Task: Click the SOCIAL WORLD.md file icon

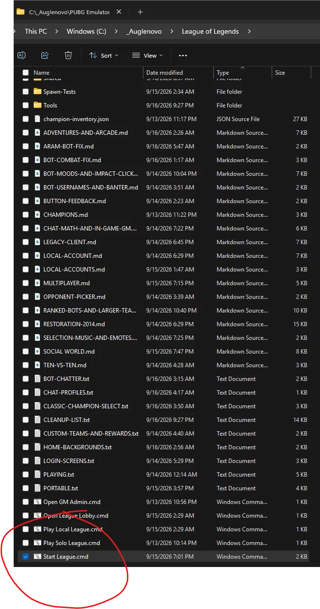Action: tap(38, 351)
